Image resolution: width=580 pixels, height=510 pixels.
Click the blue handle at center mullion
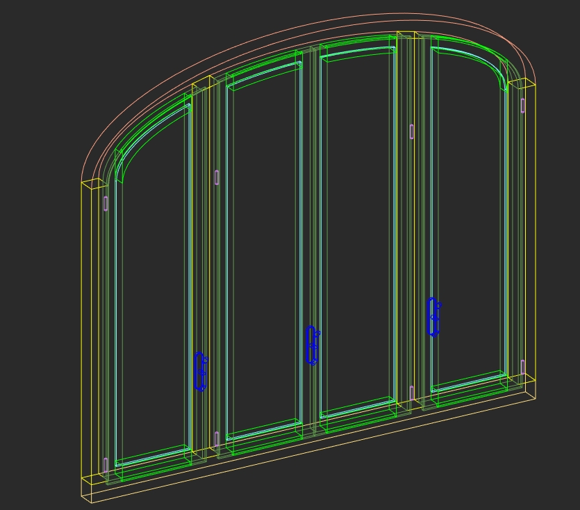coord(312,345)
